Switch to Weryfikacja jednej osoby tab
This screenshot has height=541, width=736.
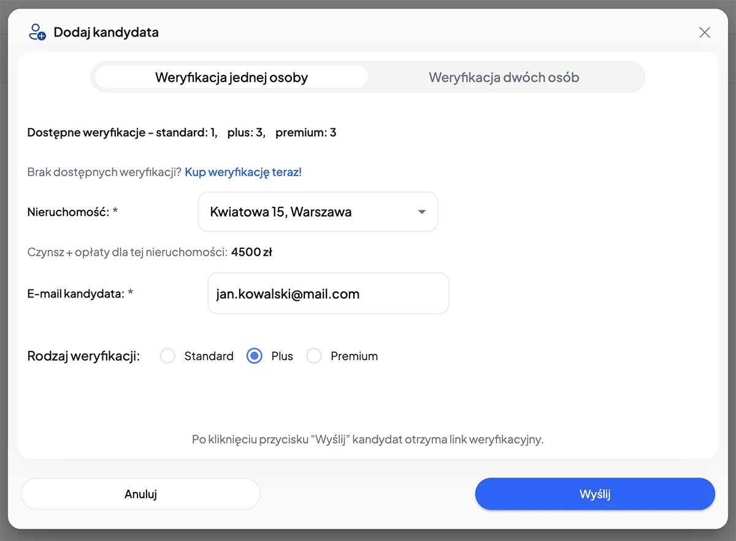[231, 77]
